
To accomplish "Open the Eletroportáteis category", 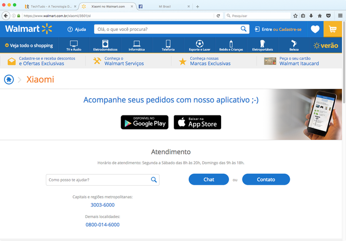I will pos(262,45).
